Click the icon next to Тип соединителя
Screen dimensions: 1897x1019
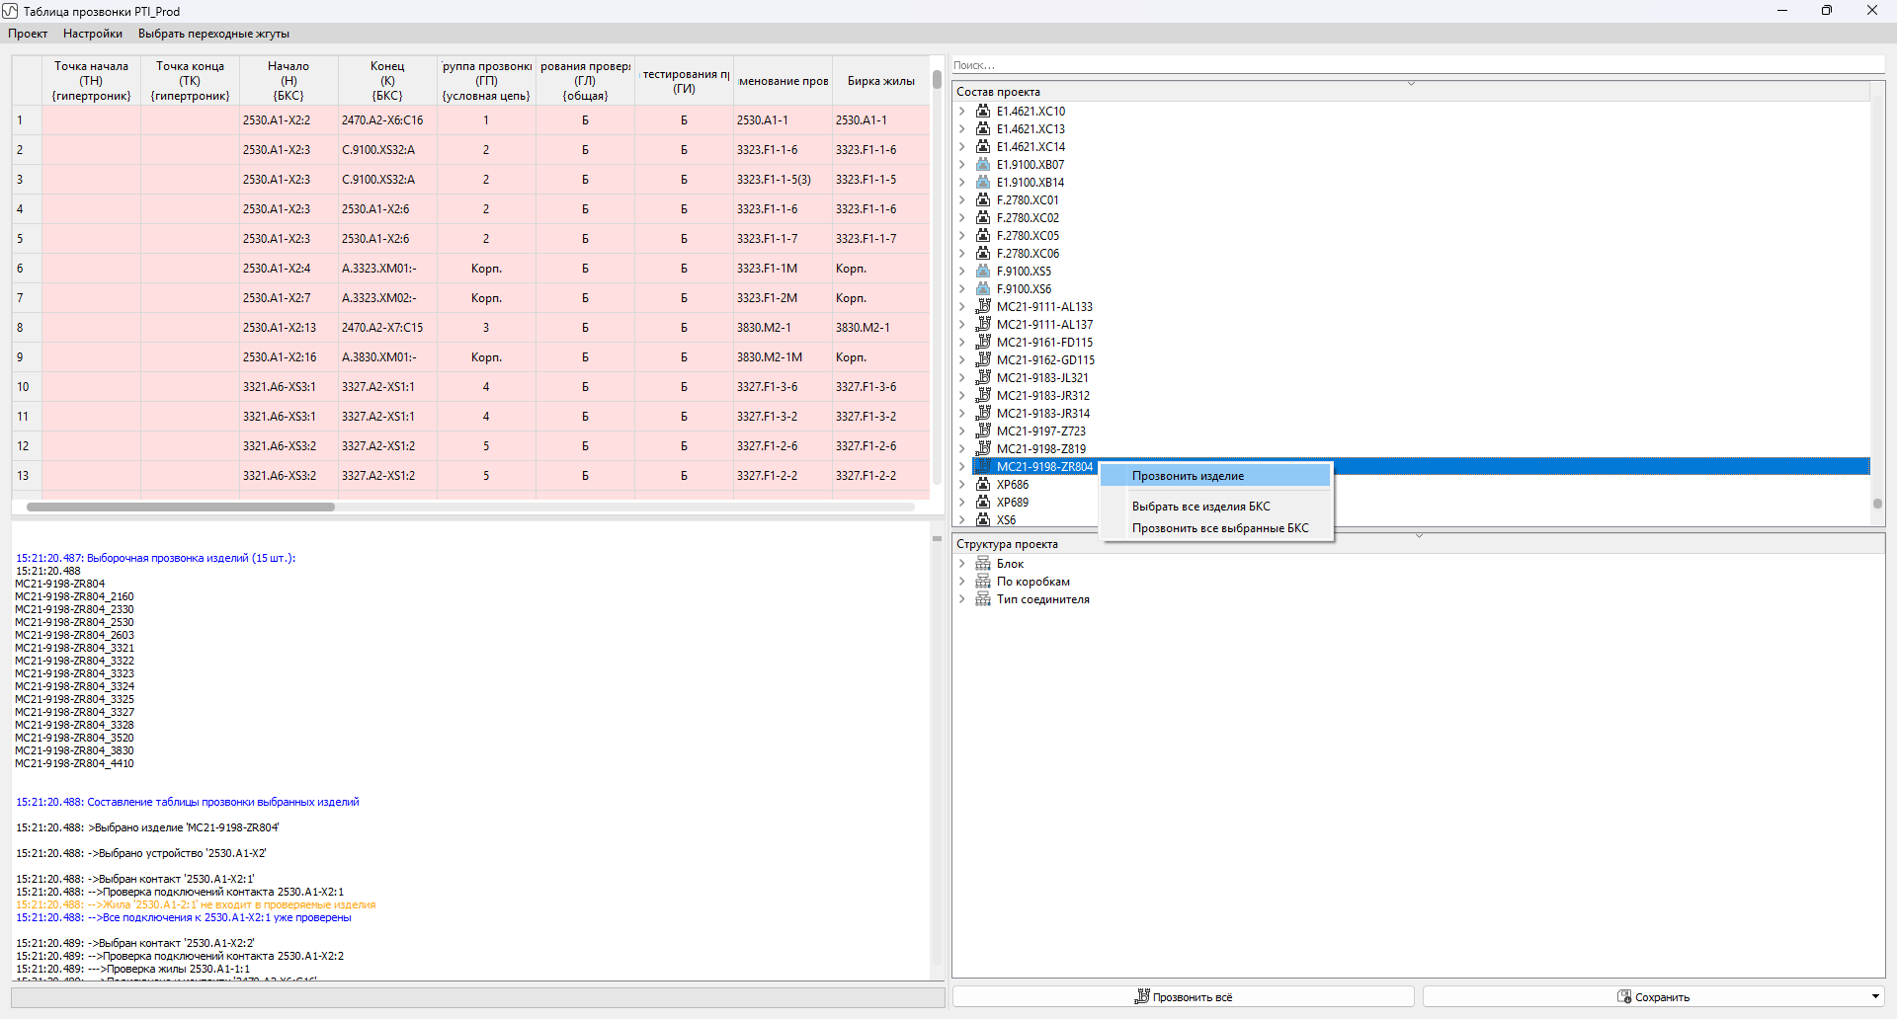tap(983, 599)
